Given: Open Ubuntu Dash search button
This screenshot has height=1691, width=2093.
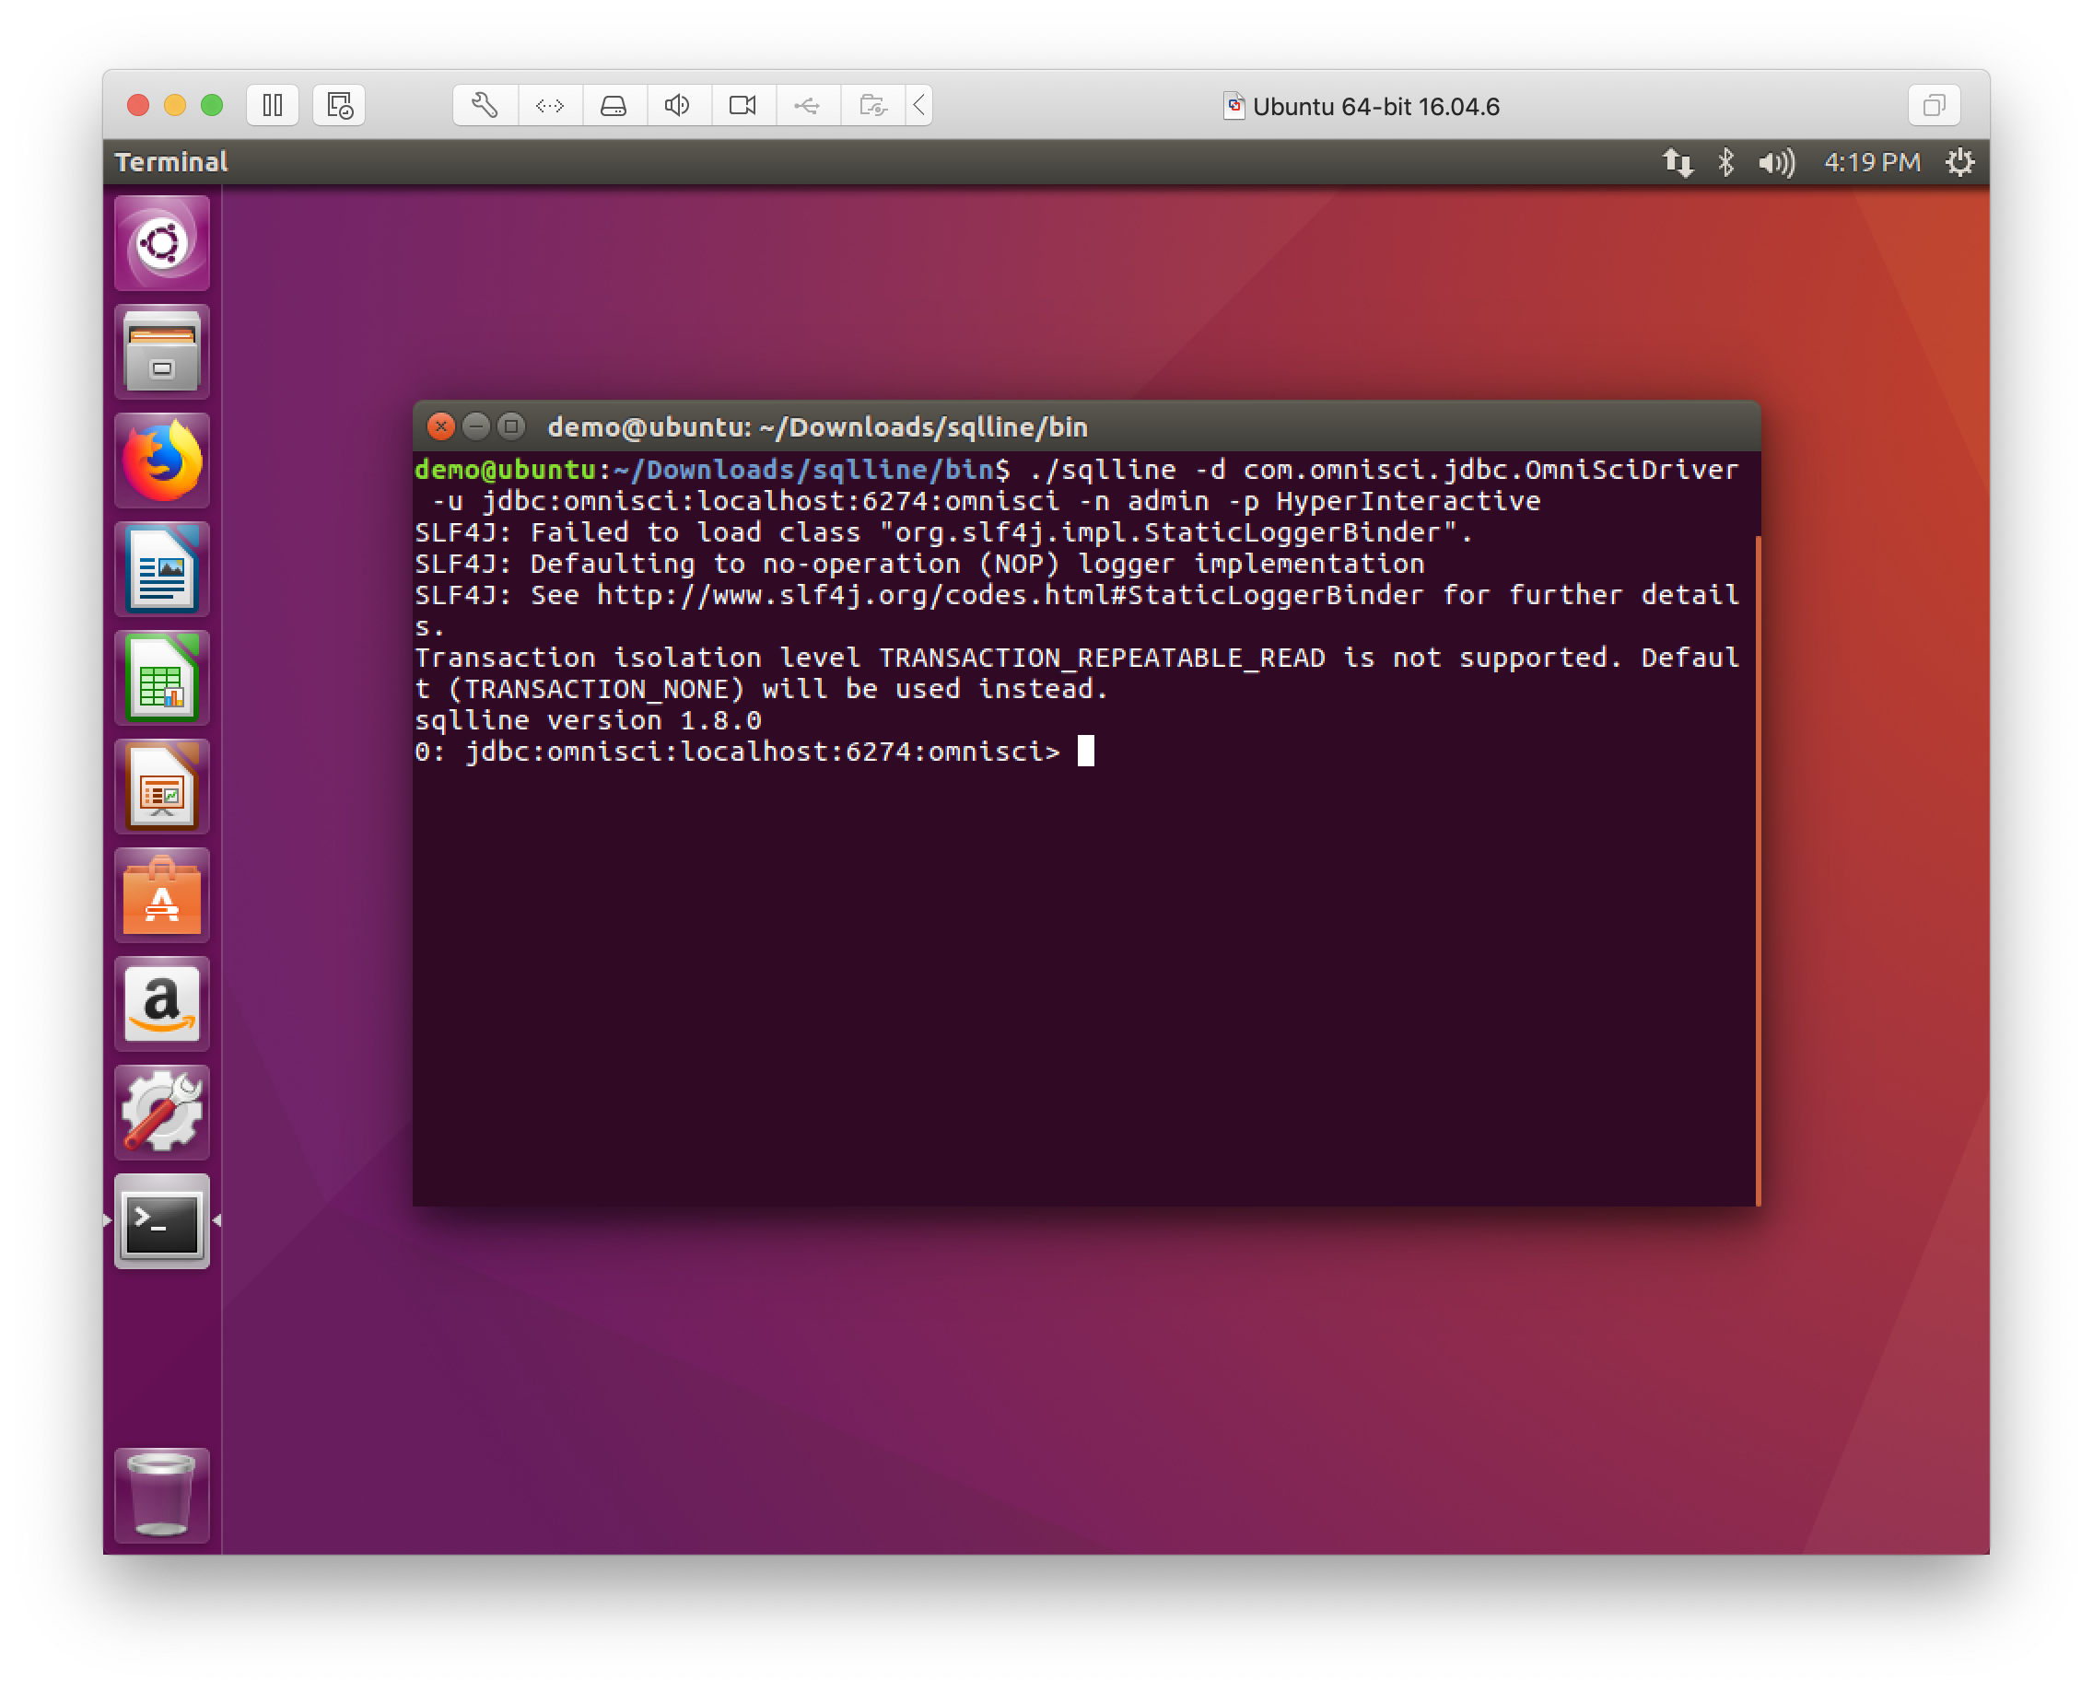Looking at the screenshot, I should pyautogui.click(x=162, y=243).
